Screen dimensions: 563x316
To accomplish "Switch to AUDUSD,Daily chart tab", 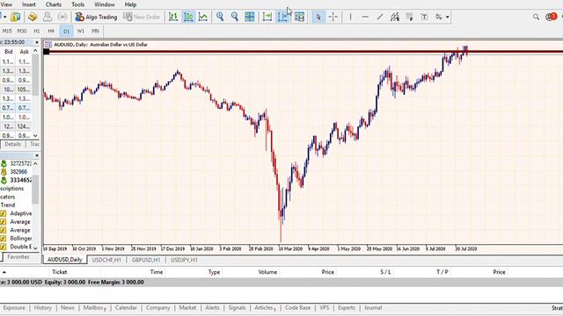I will pyautogui.click(x=65, y=260).
